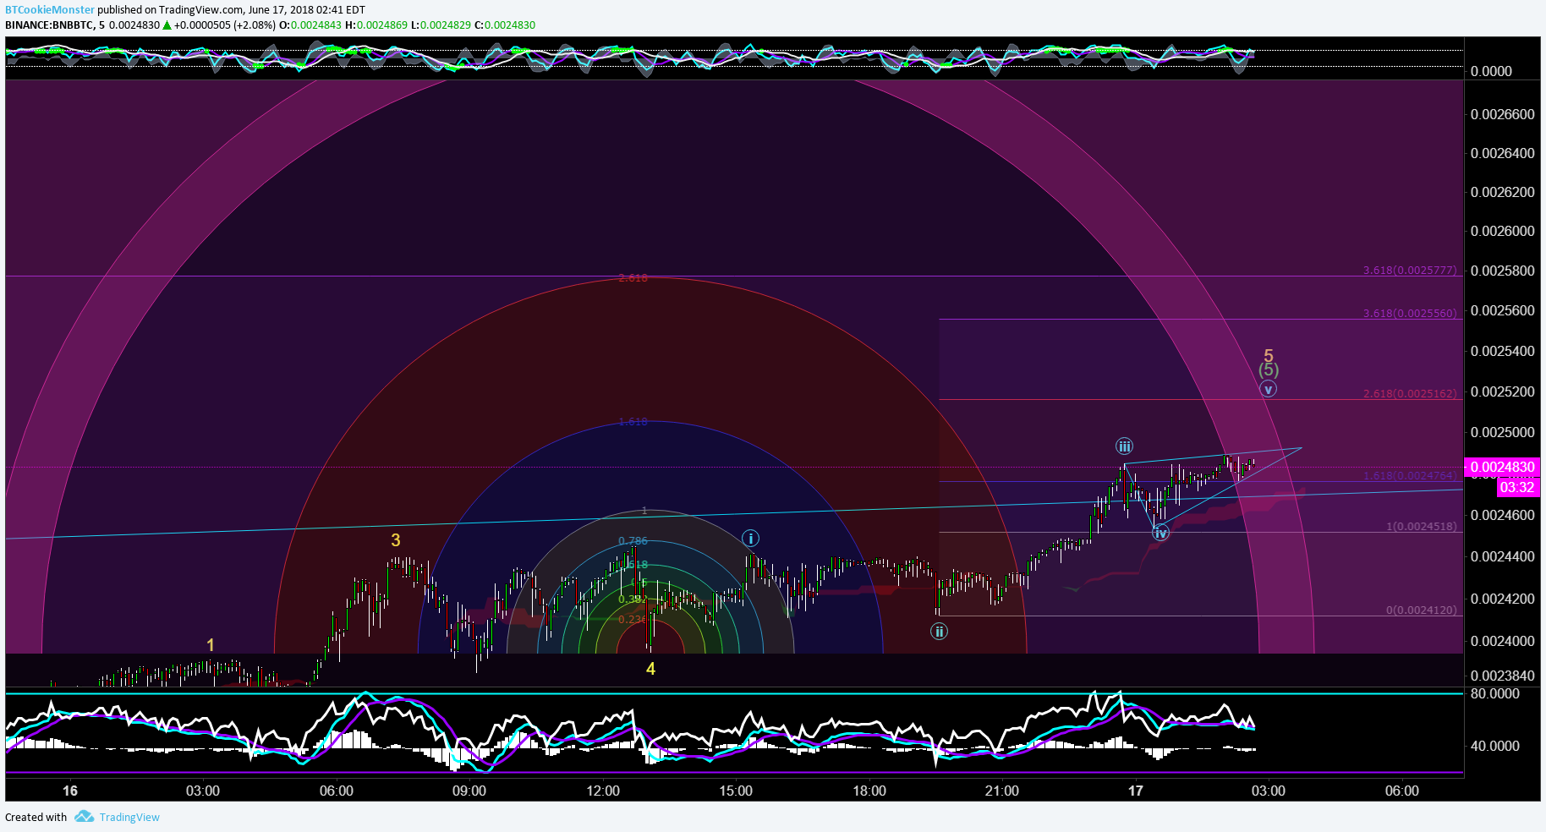Click the orange wave 5 label
This screenshot has height=832, width=1546.
pyautogui.click(x=1269, y=356)
